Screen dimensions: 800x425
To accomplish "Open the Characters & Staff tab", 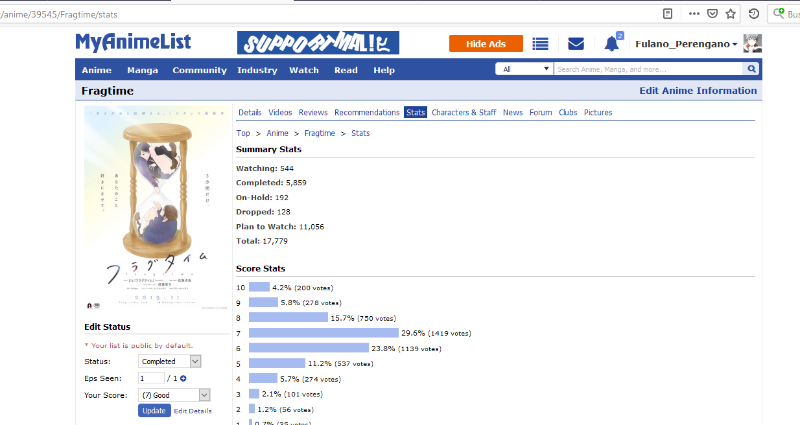I will 464,113.
